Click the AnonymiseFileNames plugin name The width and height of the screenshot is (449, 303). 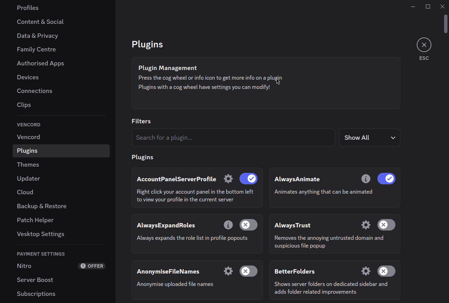tap(168, 271)
